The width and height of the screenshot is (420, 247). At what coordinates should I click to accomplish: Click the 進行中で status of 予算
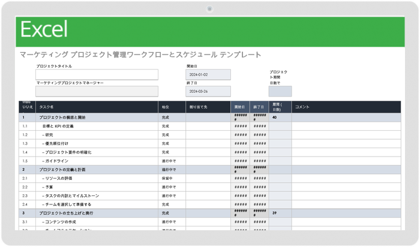click(x=172, y=187)
